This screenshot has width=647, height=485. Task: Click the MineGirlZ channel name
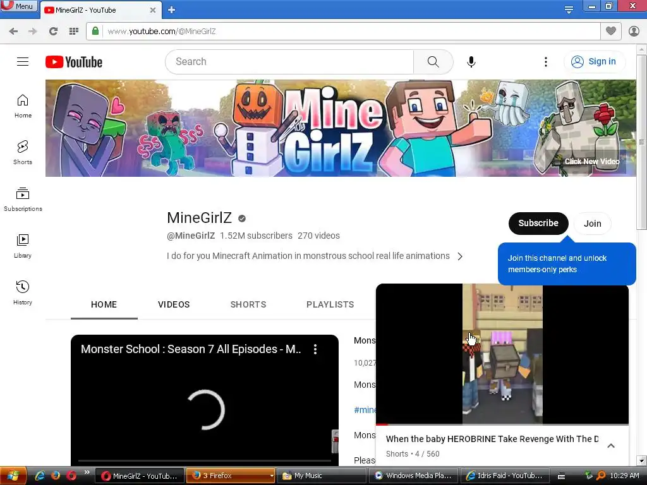[199, 217]
